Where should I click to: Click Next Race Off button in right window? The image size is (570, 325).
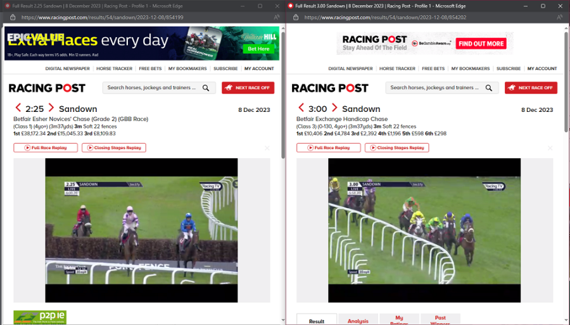tap(531, 88)
